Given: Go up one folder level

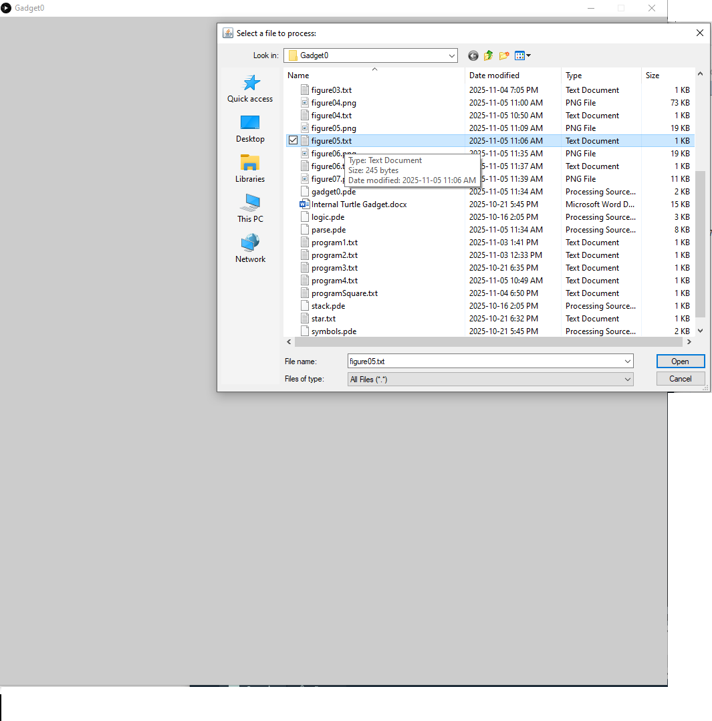Looking at the screenshot, I should click(x=489, y=55).
